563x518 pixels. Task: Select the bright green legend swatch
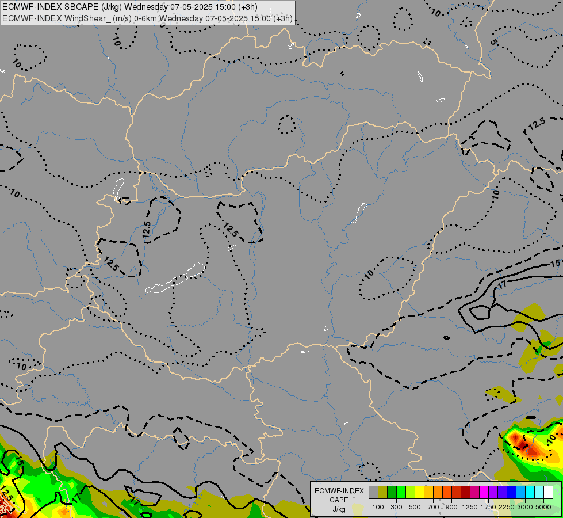click(401, 492)
